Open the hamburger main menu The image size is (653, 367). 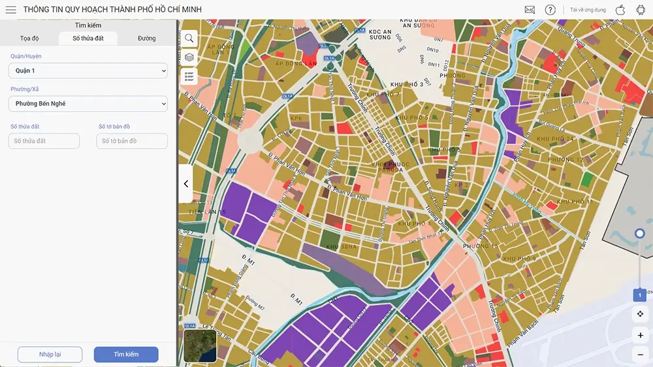click(11, 10)
